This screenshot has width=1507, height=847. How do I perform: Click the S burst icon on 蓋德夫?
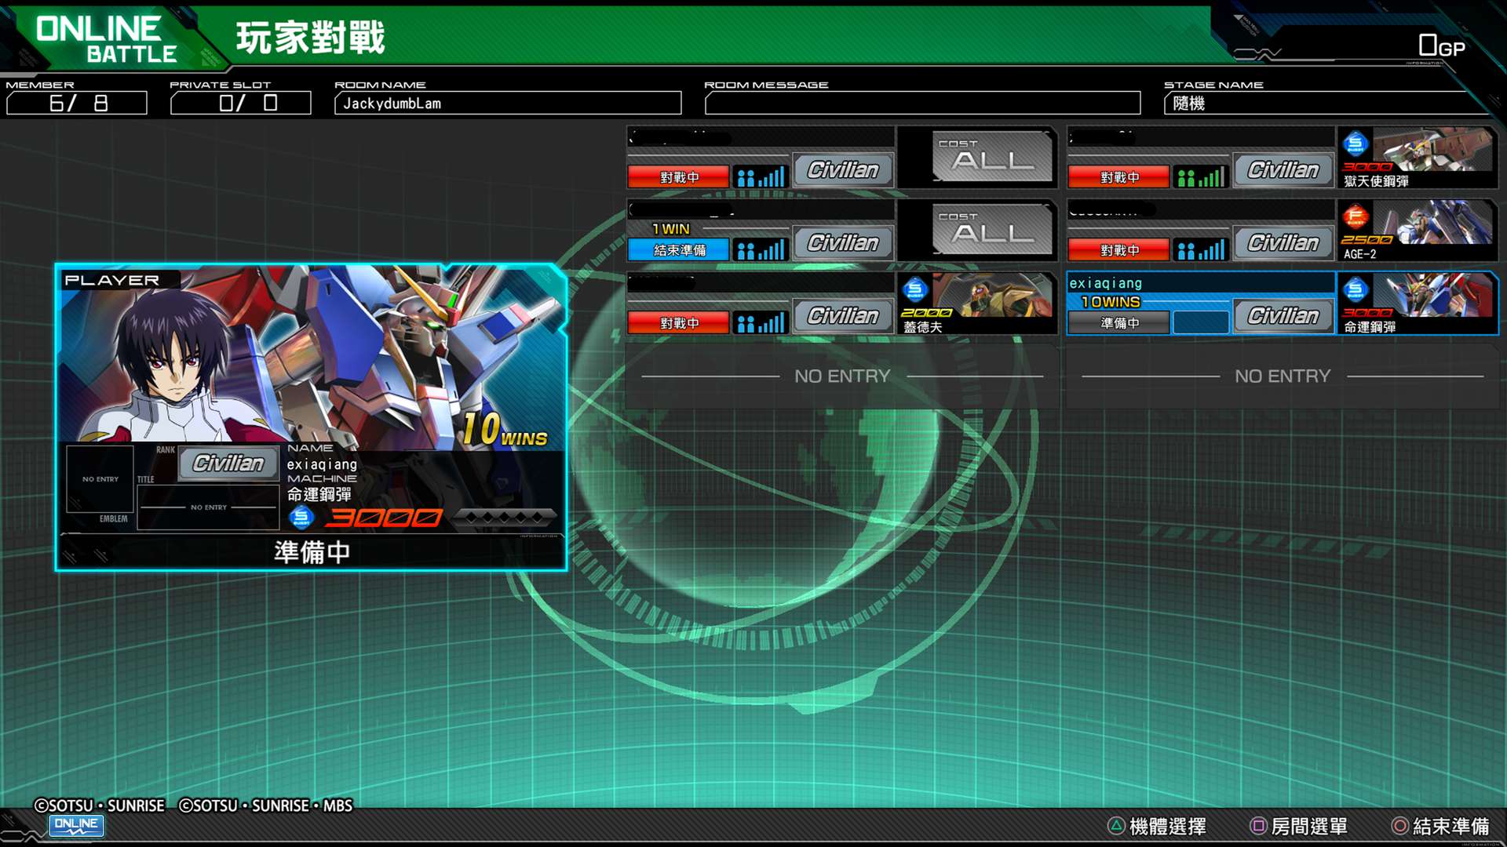915,290
